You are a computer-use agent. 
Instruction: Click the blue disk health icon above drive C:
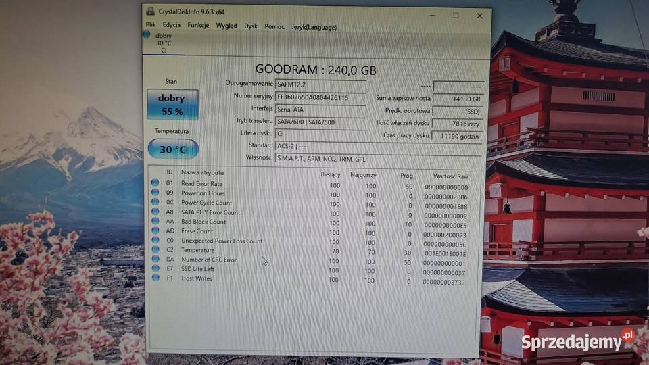pyautogui.click(x=147, y=34)
